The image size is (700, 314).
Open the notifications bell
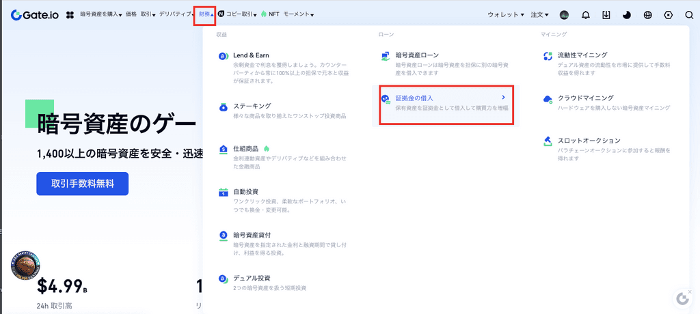pos(585,15)
